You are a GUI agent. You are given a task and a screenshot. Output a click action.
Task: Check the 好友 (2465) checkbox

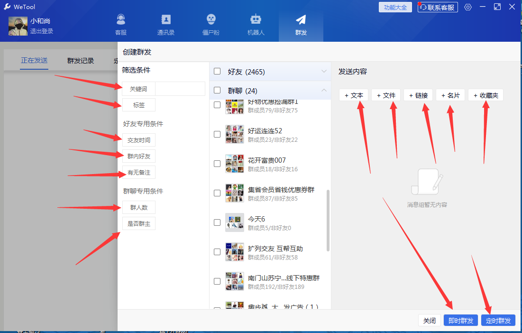pyautogui.click(x=217, y=71)
